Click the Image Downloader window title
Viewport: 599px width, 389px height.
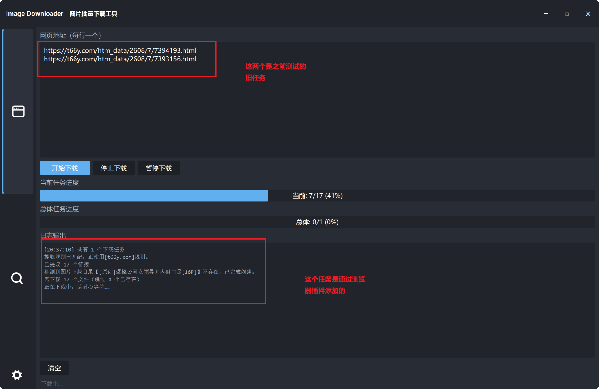(x=62, y=14)
